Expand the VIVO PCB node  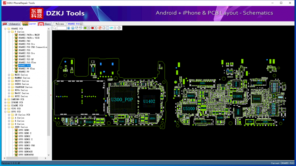(5, 109)
